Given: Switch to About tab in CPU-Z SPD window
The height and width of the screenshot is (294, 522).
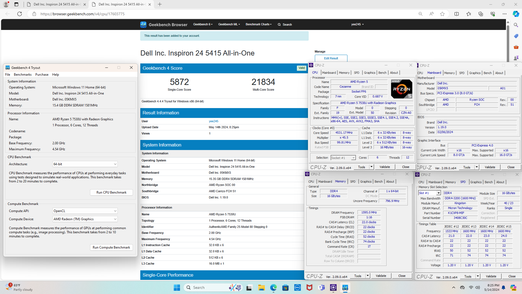Looking at the screenshot, I should tap(500, 182).
